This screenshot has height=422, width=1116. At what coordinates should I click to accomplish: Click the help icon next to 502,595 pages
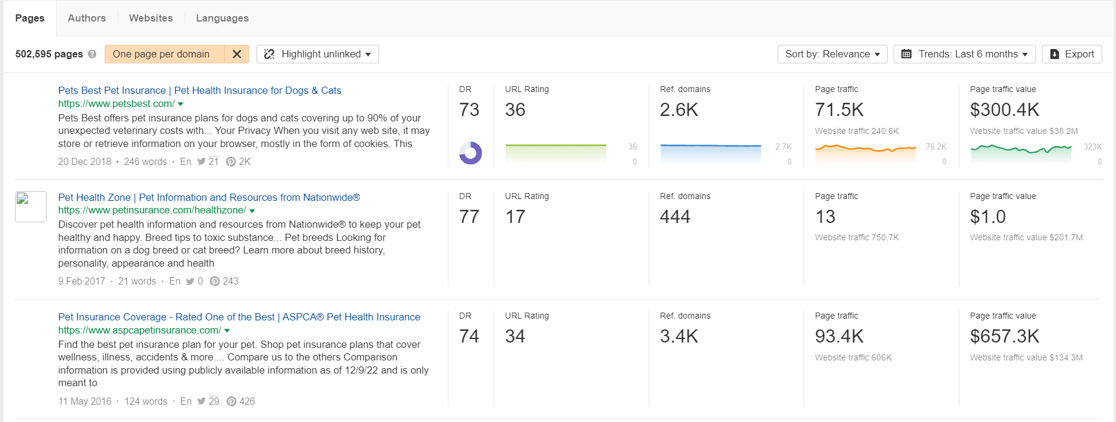pyautogui.click(x=92, y=54)
